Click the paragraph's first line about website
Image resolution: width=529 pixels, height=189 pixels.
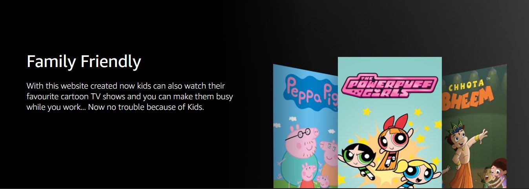(x=126, y=86)
